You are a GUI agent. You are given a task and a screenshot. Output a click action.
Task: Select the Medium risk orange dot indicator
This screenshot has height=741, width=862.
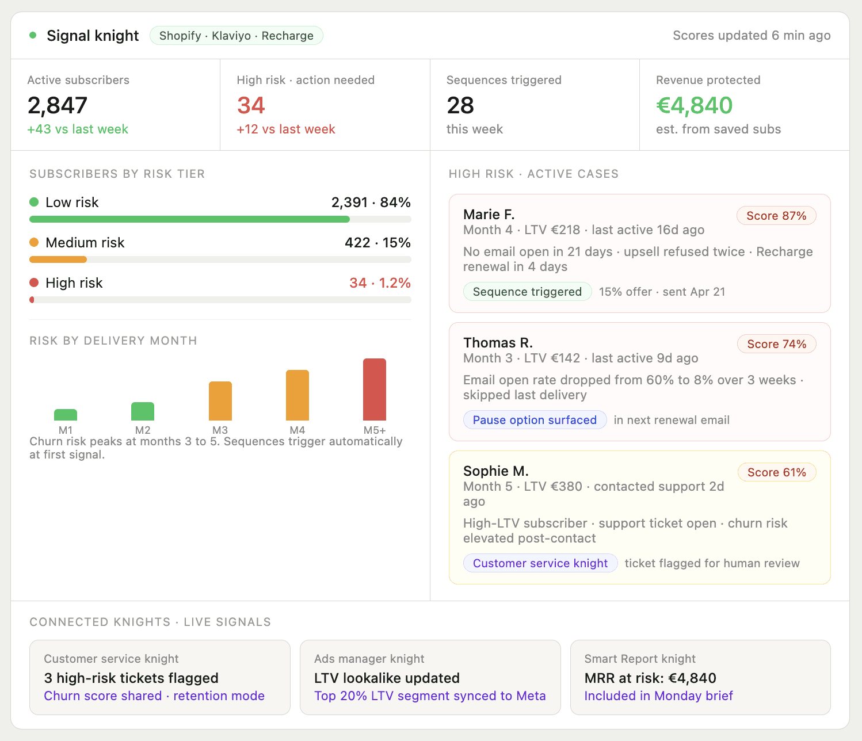[33, 242]
